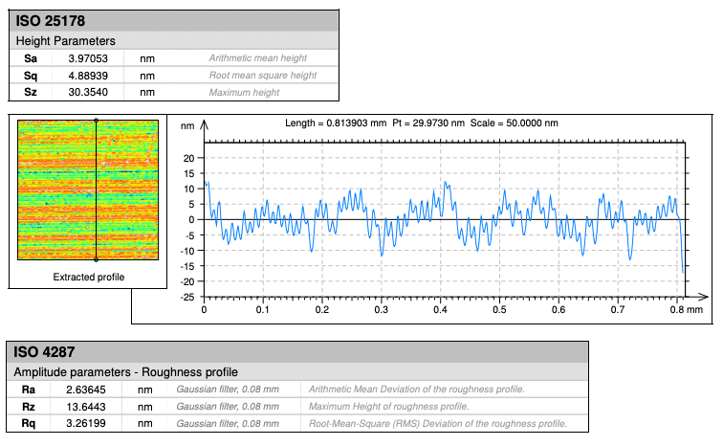Screen dimensions: 723x446
Task: Select the vertical extraction line on the height map
Action: [96, 190]
